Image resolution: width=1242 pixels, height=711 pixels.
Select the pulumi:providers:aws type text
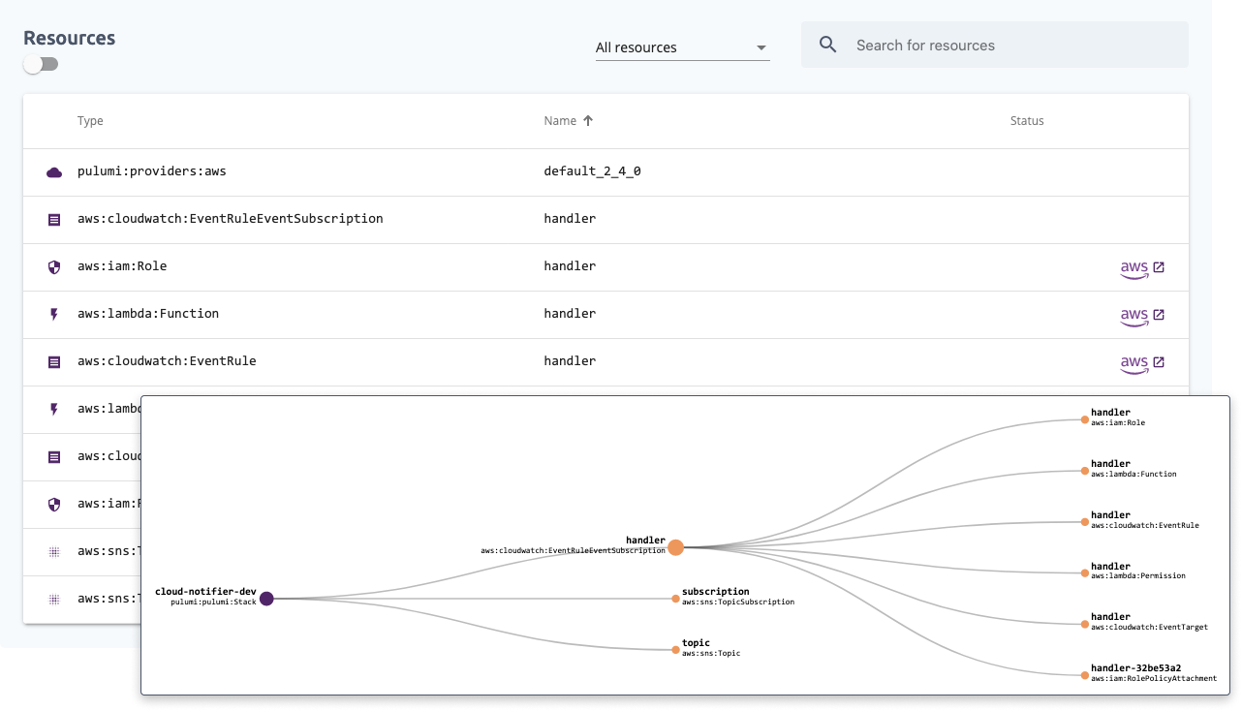click(x=152, y=171)
